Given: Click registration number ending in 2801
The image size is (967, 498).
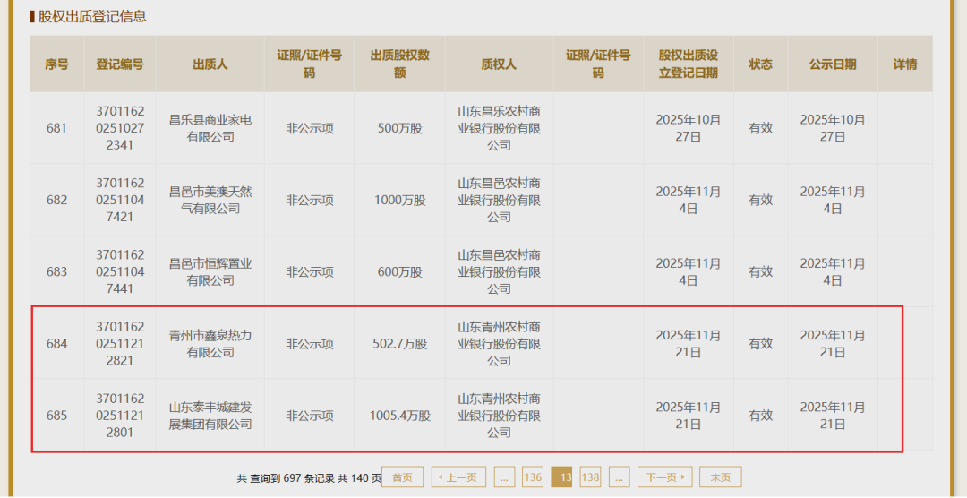Looking at the screenshot, I should pyautogui.click(x=120, y=415).
